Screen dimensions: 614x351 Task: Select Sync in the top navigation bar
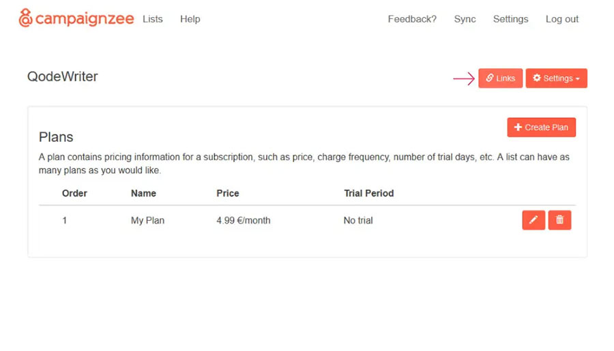[x=465, y=19]
